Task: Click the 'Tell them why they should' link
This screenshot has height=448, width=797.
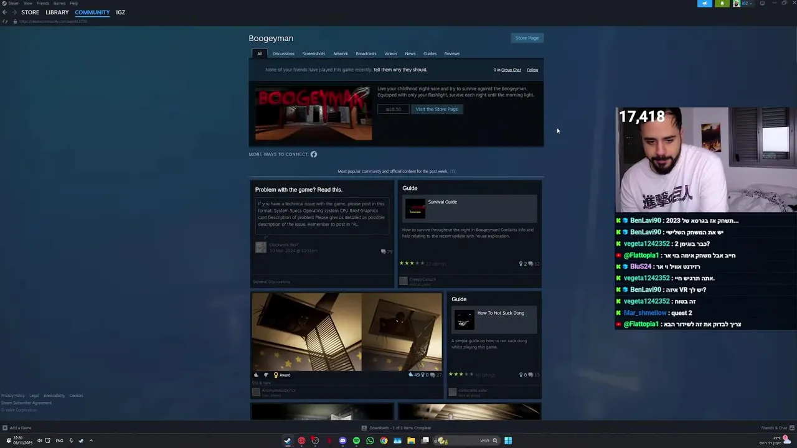Action: coord(400,70)
